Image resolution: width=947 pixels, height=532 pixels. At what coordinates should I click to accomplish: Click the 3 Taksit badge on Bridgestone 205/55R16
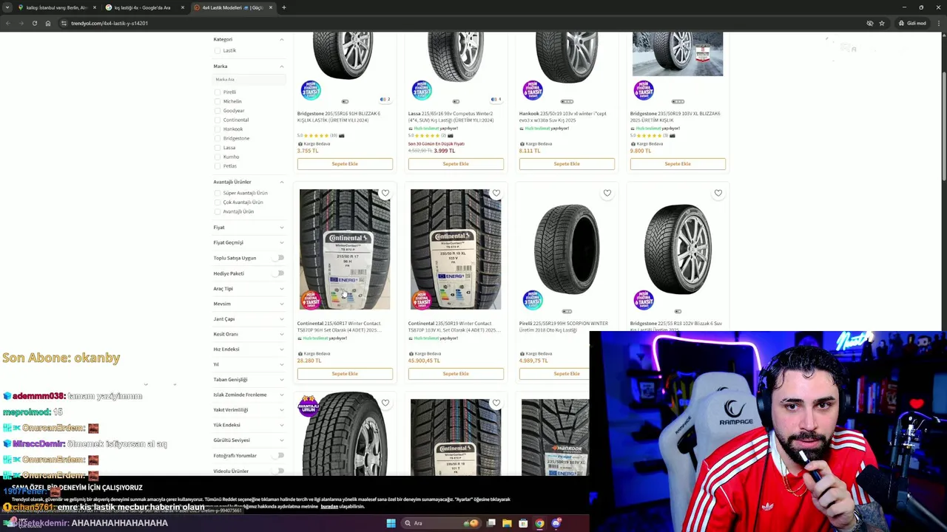[311, 90]
